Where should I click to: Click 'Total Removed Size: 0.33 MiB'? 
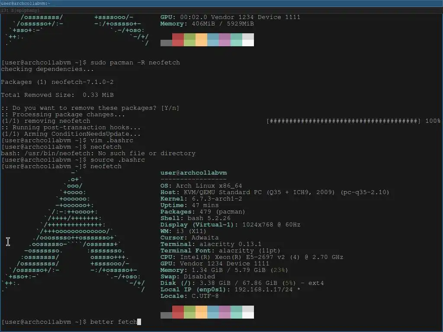(x=57, y=95)
